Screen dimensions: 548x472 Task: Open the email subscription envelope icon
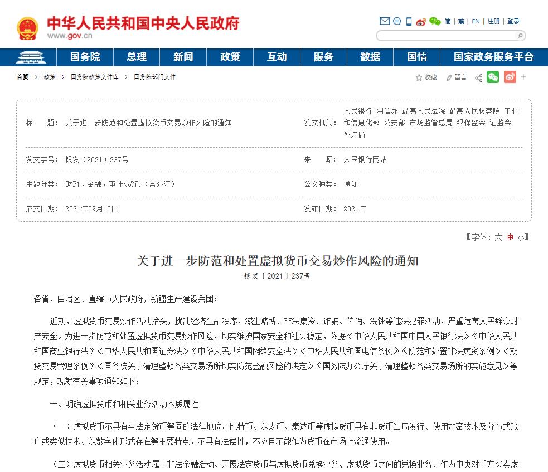click(x=385, y=21)
